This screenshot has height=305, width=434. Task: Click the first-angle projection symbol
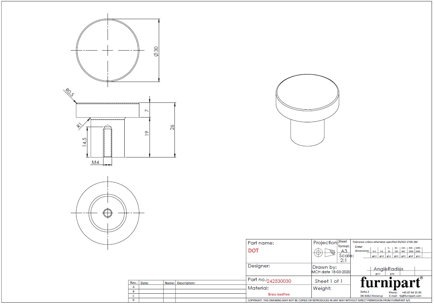(x=324, y=253)
